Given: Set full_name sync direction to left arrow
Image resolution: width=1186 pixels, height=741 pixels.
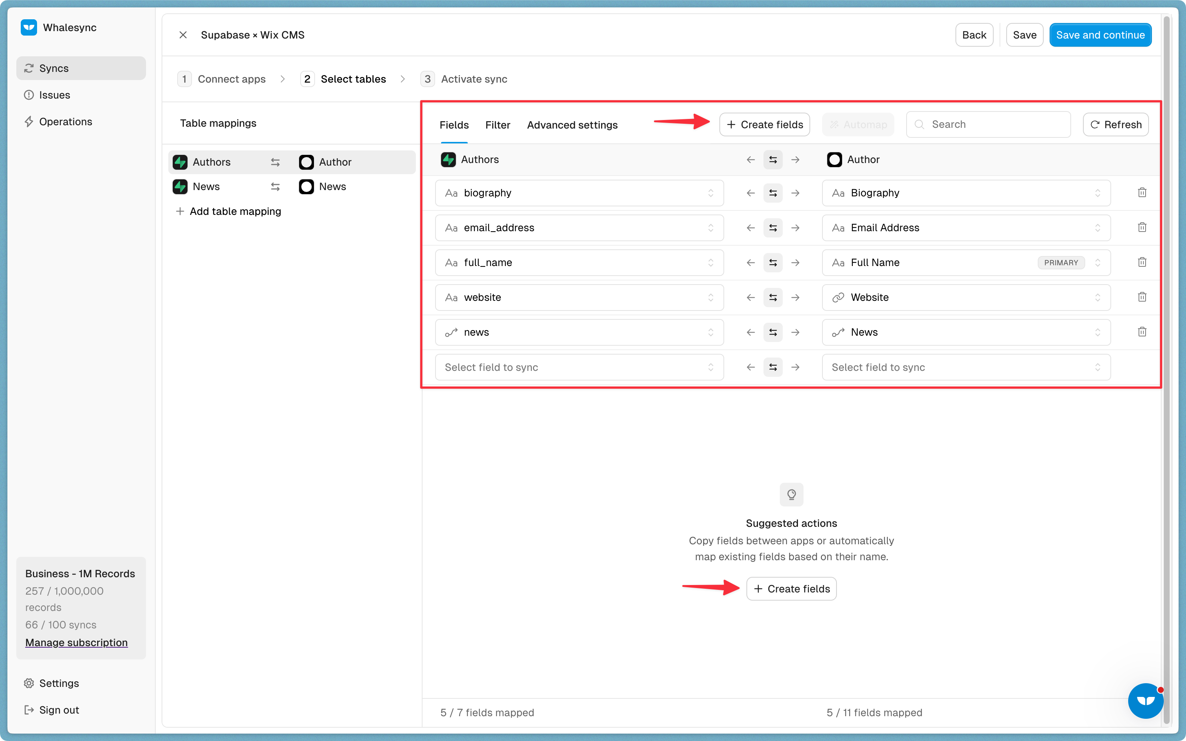Looking at the screenshot, I should pos(750,263).
